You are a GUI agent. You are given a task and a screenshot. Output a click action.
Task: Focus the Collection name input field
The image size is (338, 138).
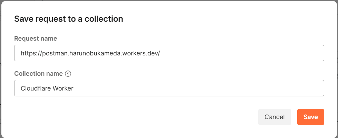(x=169, y=88)
